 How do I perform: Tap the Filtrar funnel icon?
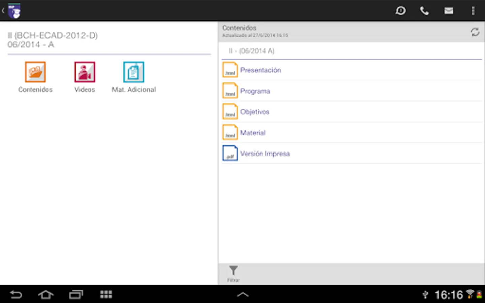[233, 271]
